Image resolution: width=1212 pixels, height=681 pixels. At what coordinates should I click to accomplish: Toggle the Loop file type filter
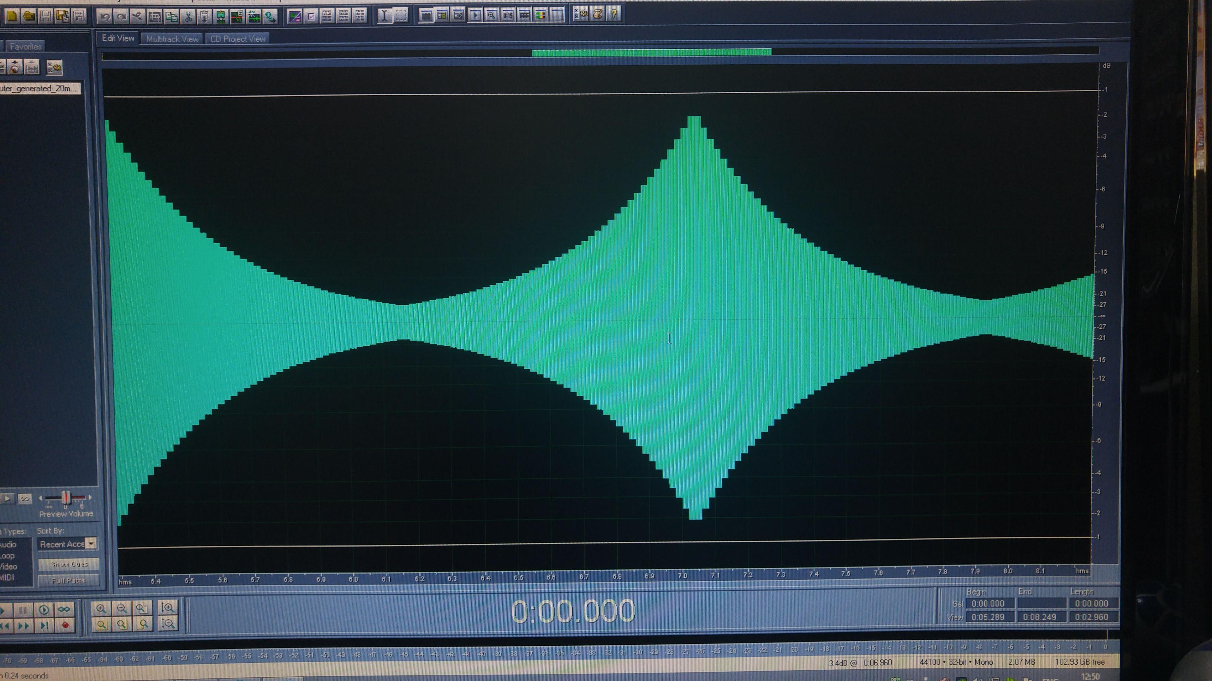point(7,555)
